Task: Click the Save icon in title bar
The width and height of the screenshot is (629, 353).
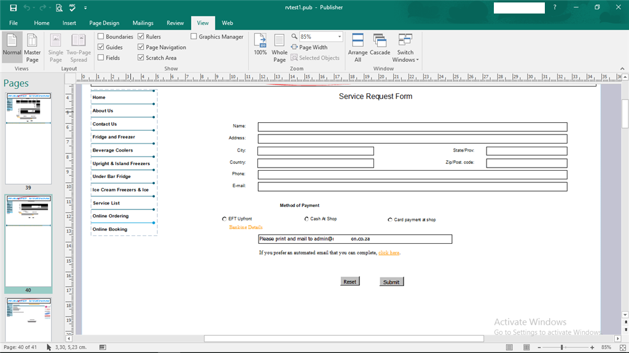Action: 13,8
